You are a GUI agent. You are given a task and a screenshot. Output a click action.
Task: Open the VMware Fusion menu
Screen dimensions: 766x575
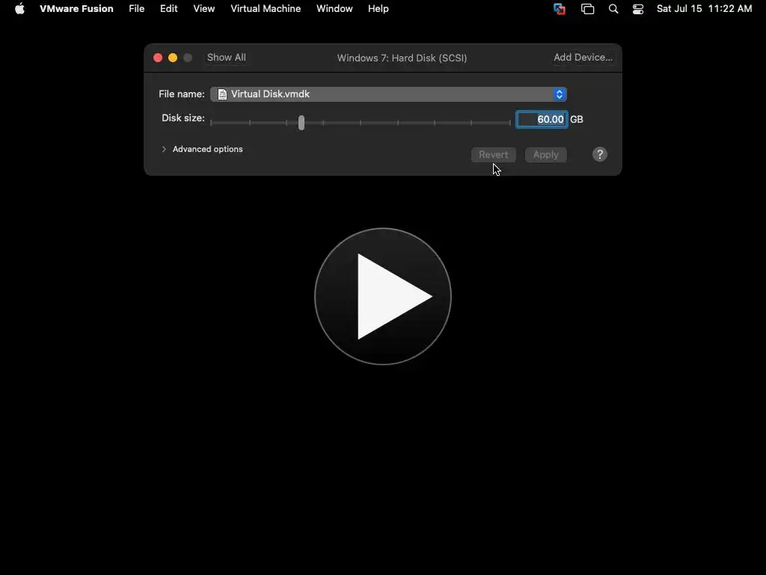[x=76, y=9]
